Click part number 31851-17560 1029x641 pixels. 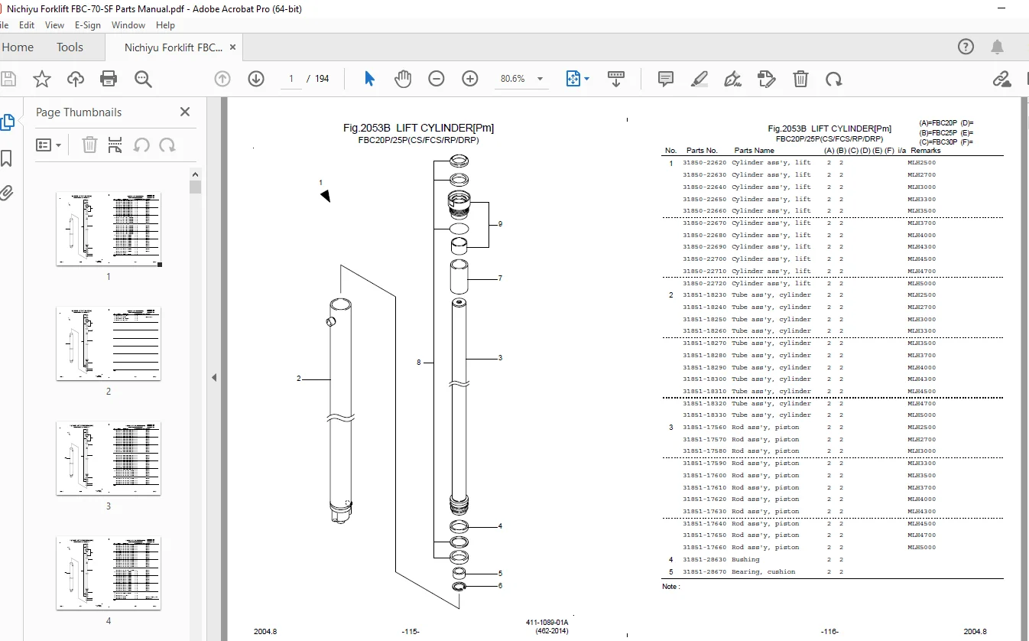(705, 428)
